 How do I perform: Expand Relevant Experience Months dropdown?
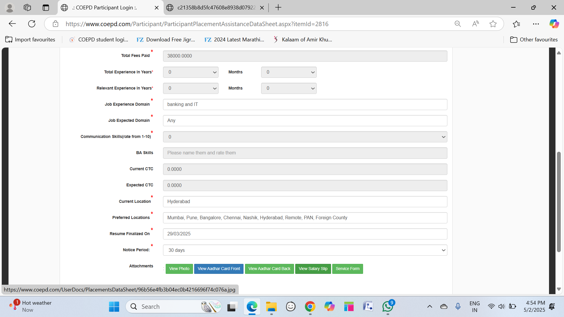(289, 88)
